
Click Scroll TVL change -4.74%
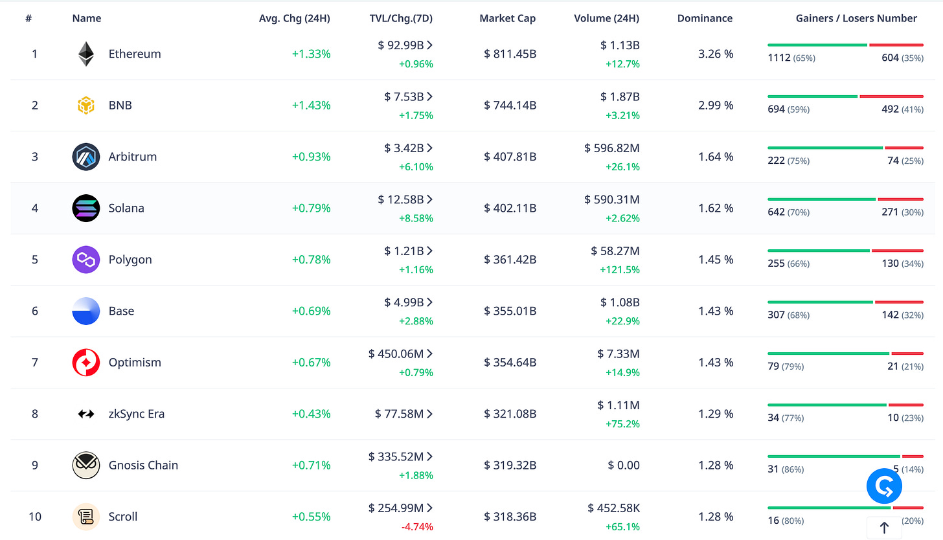tap(417, 526)
